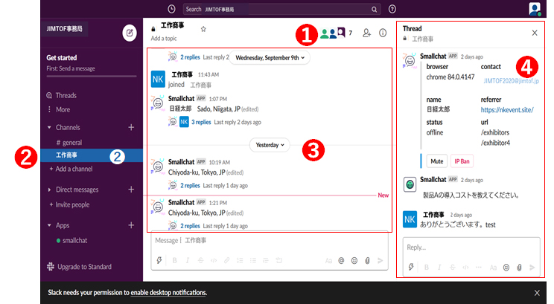This screenshot has height=304, width=554.
Task: Compose a new message with pencil icon
Action: click(130, 33)
